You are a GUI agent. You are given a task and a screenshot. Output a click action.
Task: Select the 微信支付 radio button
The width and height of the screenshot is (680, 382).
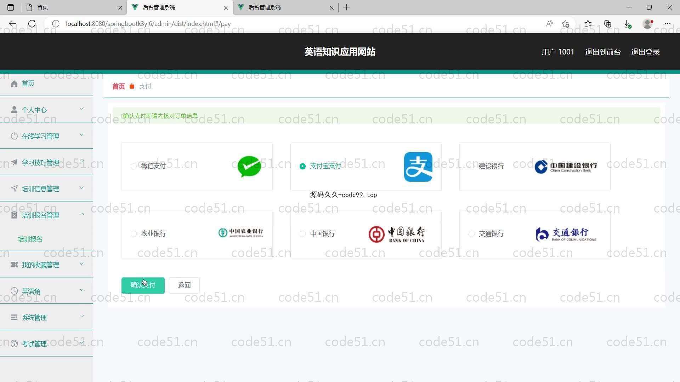134,166
